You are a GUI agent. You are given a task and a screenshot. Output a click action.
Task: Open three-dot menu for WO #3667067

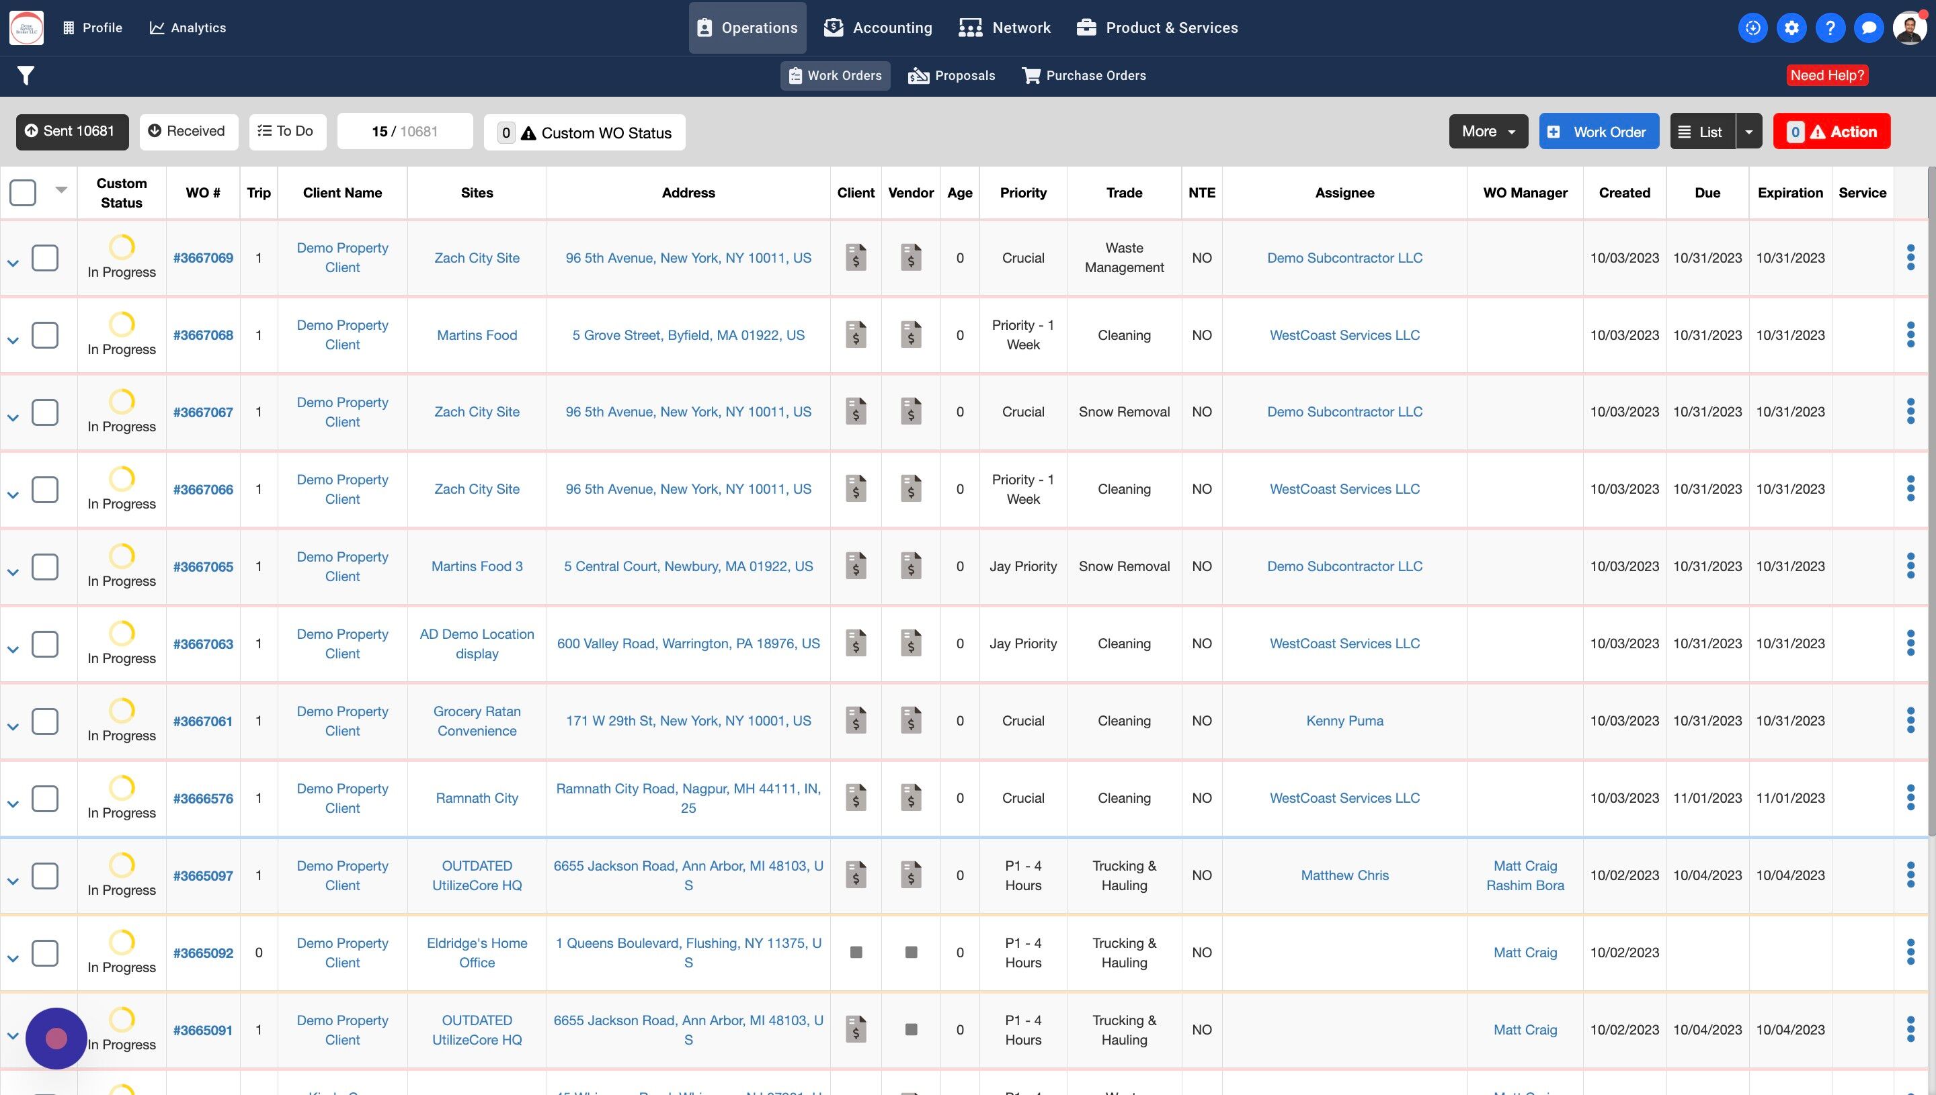[1910, 411]
